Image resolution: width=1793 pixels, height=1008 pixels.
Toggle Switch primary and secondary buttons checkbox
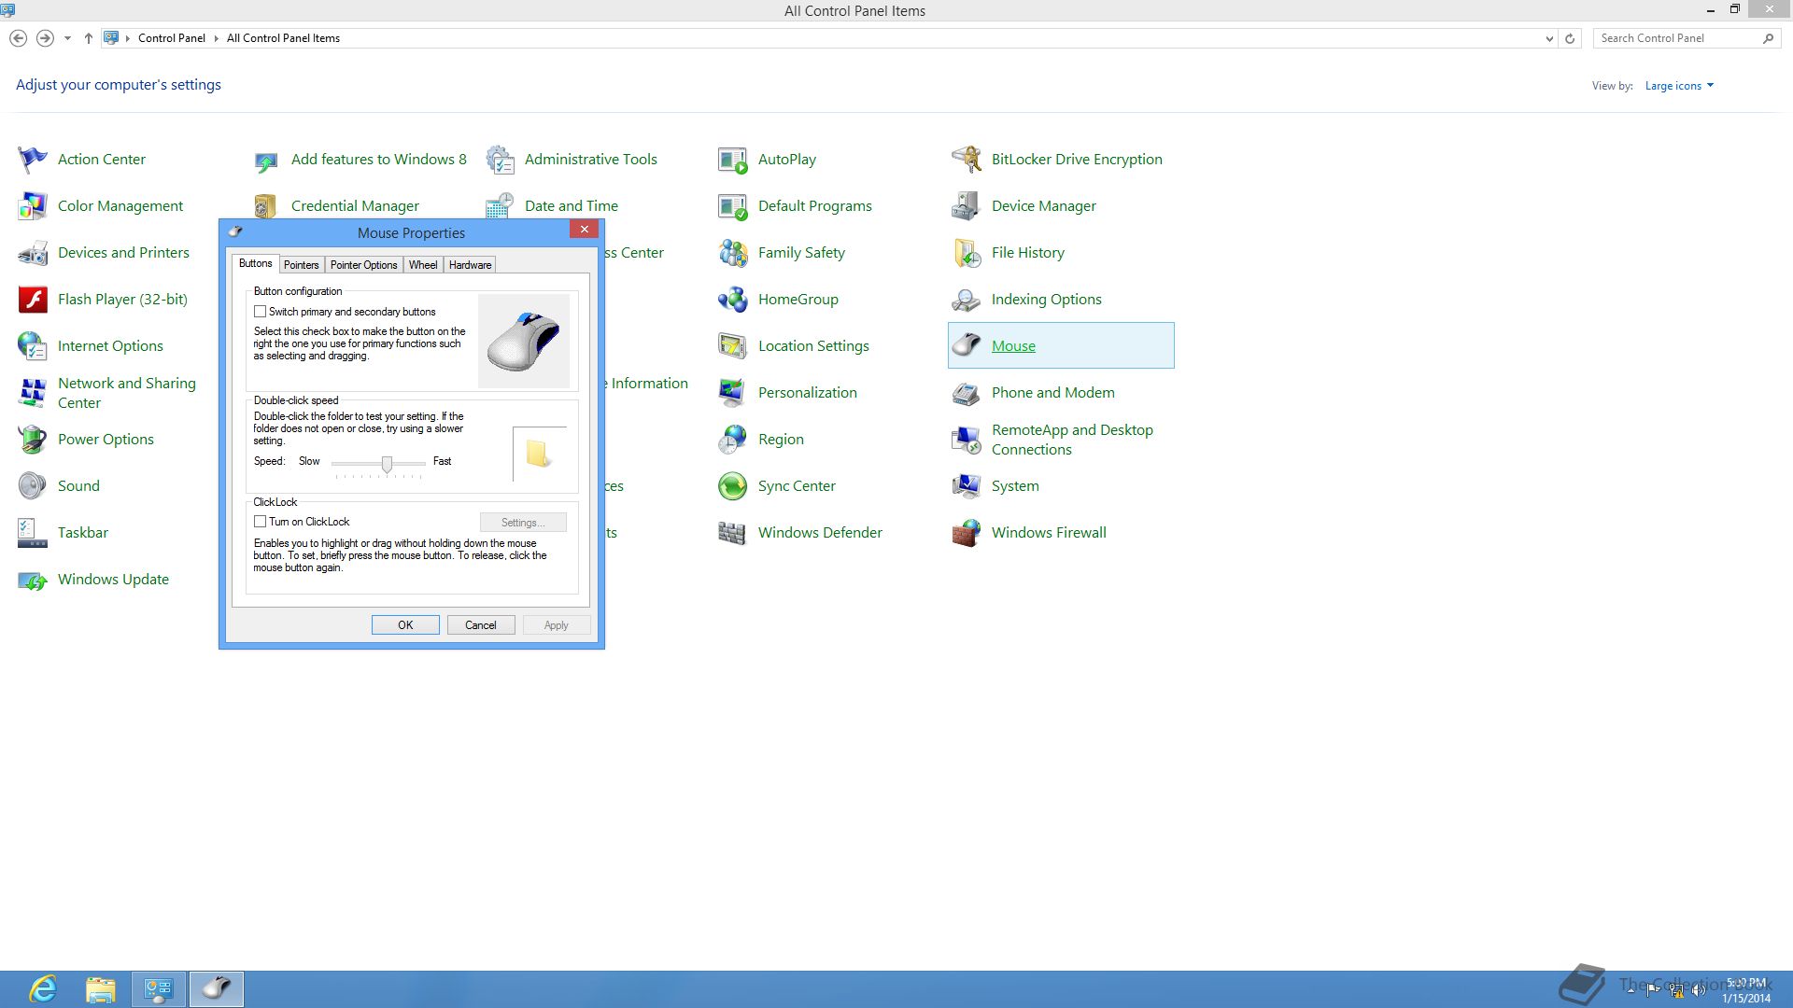click(x=261, y=312)
